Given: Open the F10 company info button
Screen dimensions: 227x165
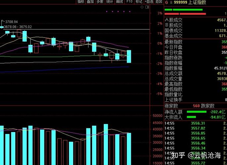Looking at the screenshot, I should [129, 2].
